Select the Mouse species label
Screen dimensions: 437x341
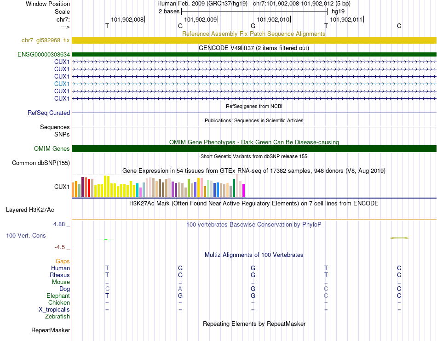pyautogui.click(x=61, y=282)
